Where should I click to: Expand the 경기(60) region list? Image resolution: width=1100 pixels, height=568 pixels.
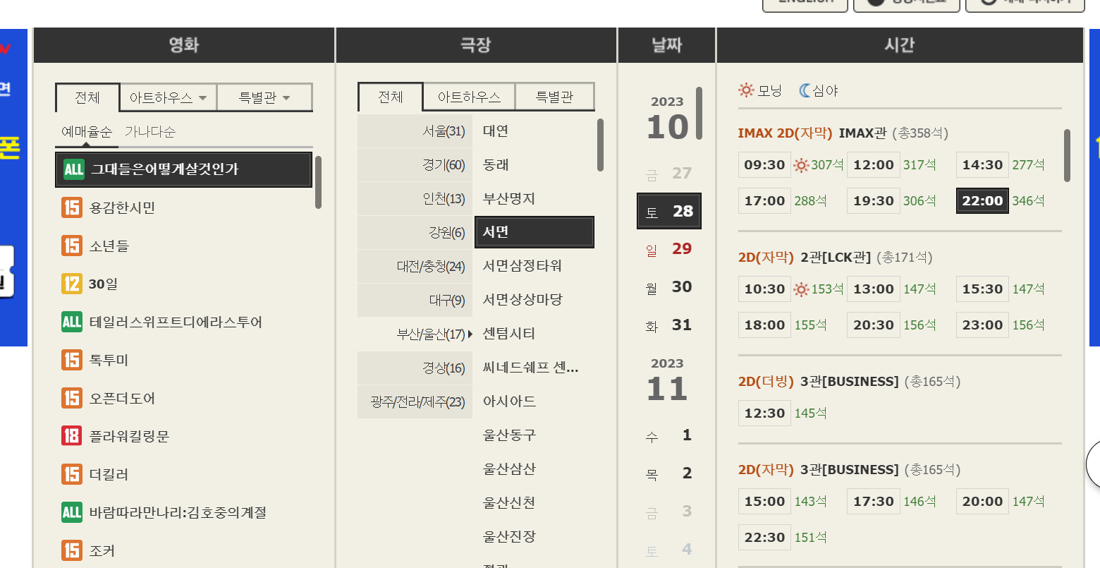pyautogui.click(x=415, y=164)
